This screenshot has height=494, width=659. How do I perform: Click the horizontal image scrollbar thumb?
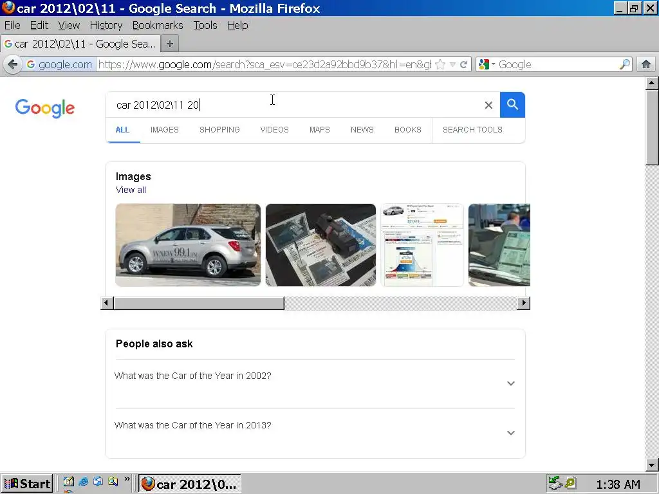pyautogui.click(x=199, y=303)
